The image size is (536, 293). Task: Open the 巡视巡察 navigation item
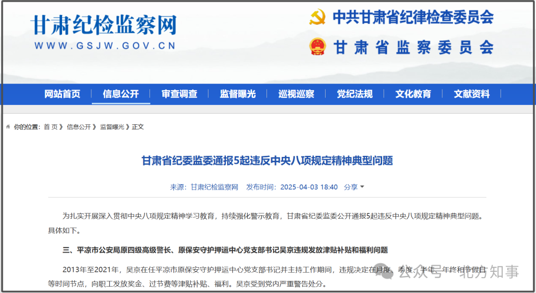(296, 94)
